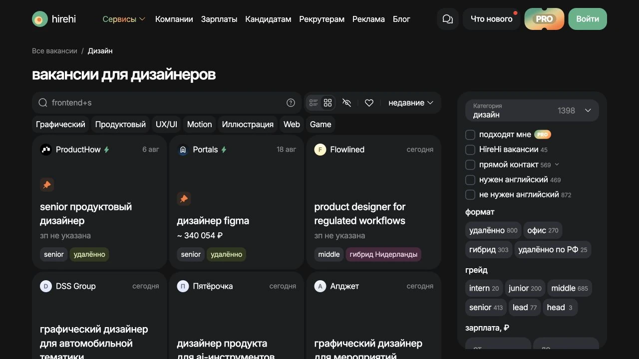Click the Апджет avatar icon

[x=320, y=286]
